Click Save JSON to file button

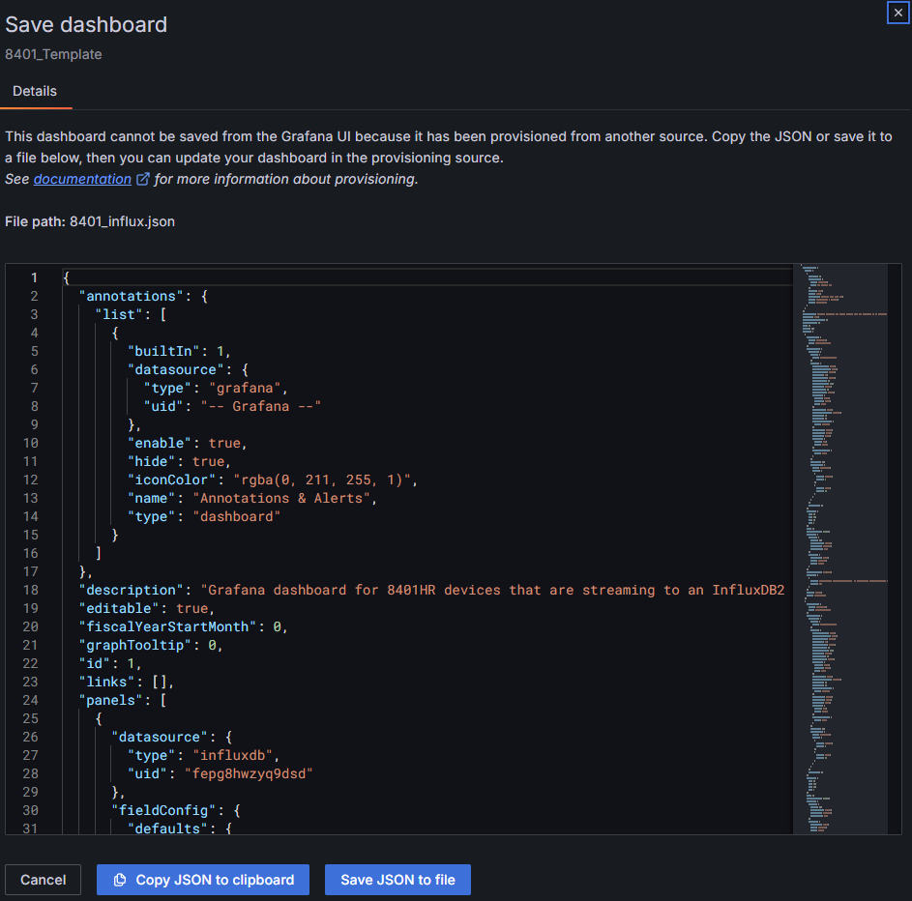397,880
